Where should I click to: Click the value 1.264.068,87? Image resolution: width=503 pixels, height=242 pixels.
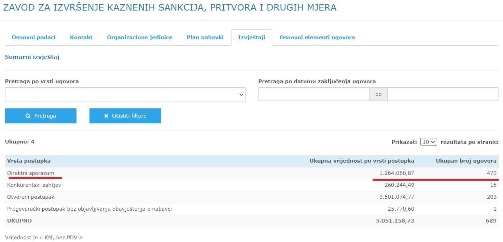397,173
